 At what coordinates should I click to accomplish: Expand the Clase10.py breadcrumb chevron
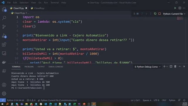click(26, 13)
